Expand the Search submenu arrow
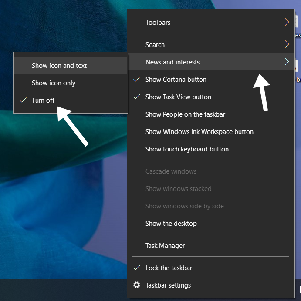Viewport: 301px width, 301px height. tap(287, 44)
